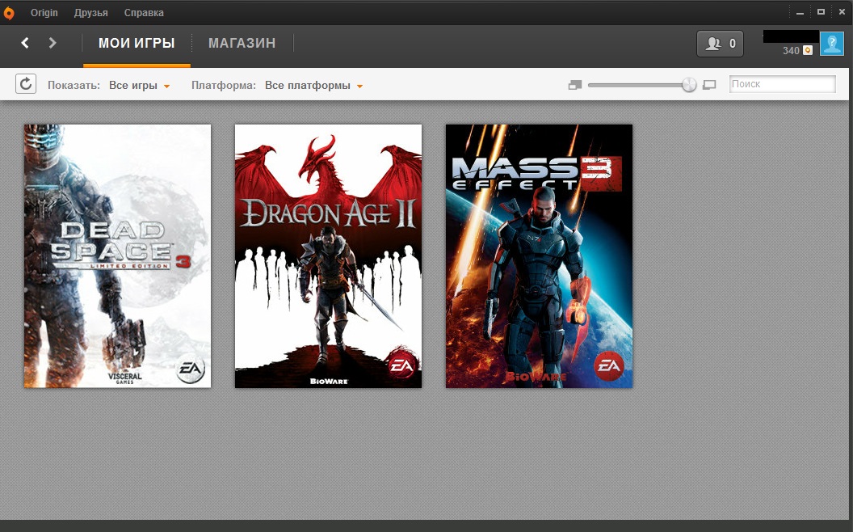Switch to the МАГАЗИН tab
This screenshot has height=532, width=853.
point(242,43)
